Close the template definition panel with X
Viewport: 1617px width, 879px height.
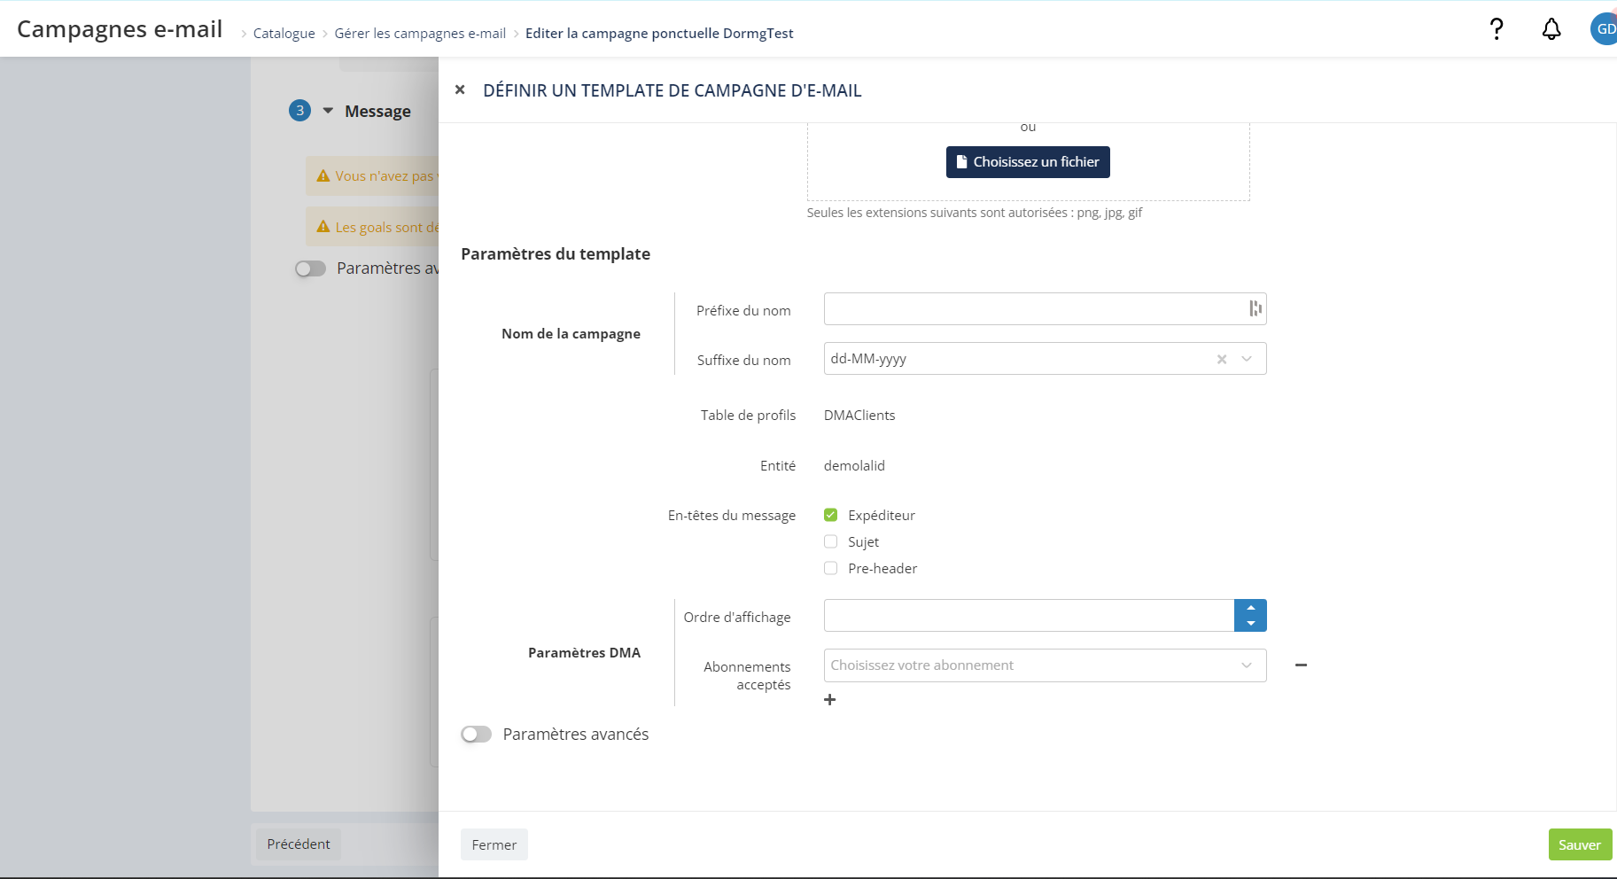(x=460, y=89)
